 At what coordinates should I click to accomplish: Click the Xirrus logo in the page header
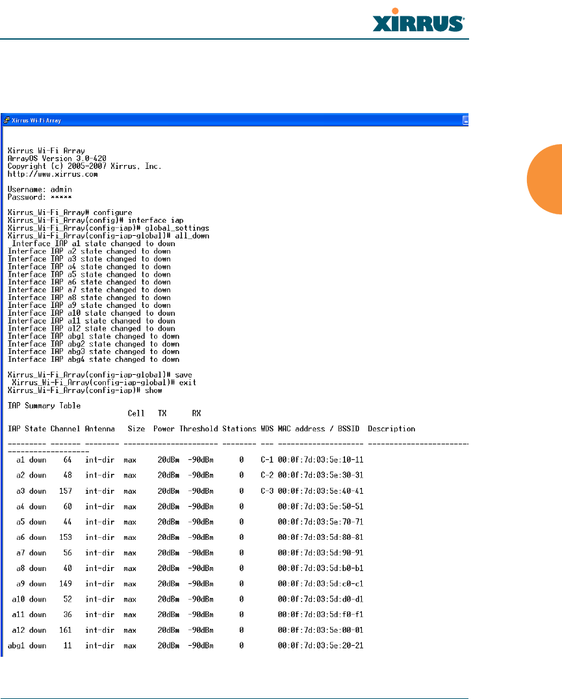point(418,21)
